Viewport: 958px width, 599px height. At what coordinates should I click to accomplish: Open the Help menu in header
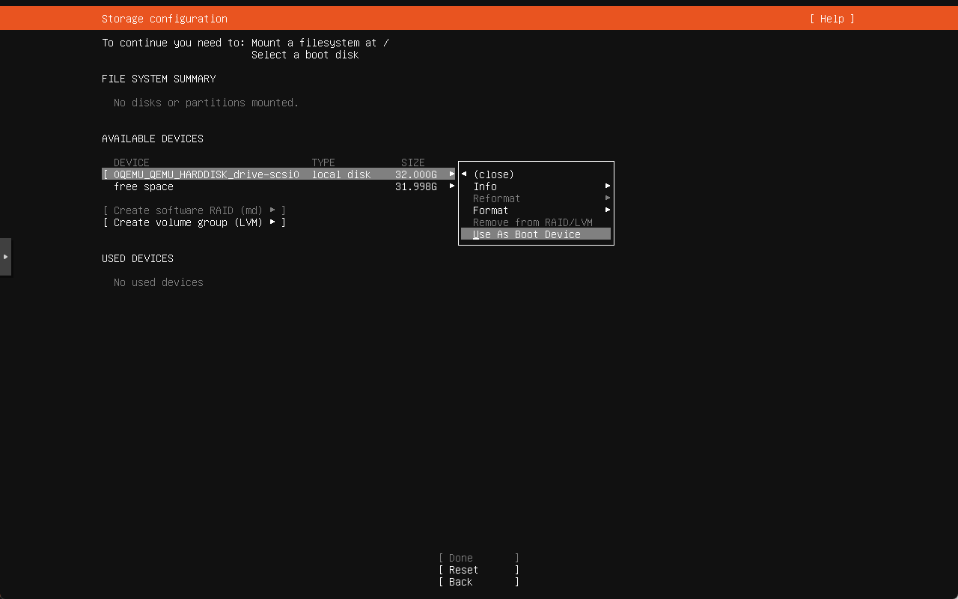832,19
